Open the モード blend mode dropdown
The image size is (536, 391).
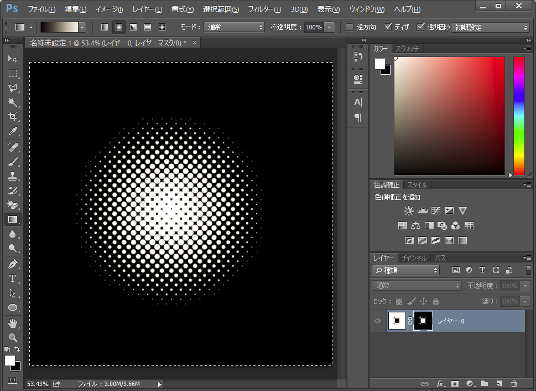coord(235,27)
